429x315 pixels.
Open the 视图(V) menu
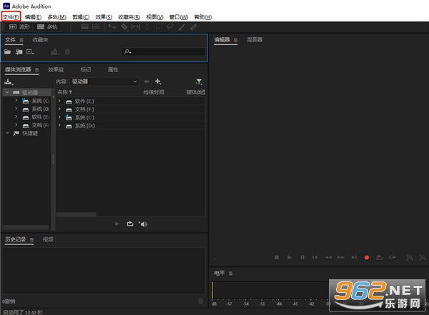154,17
